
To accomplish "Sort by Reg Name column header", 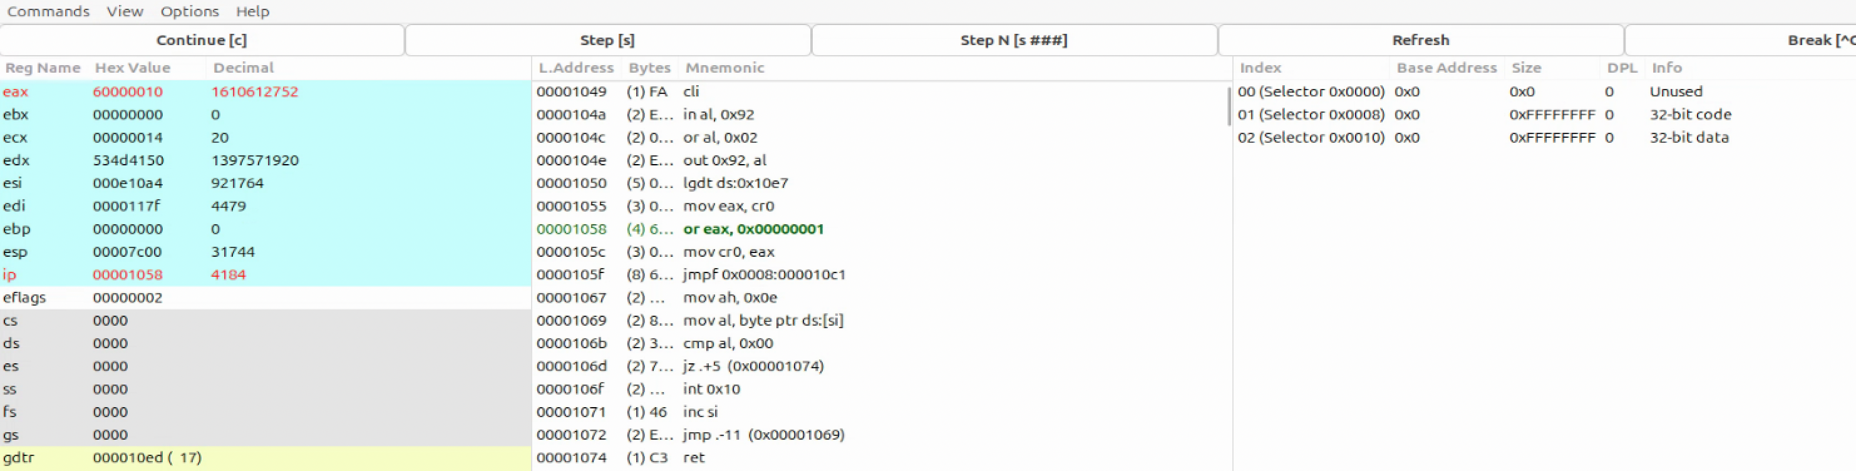I will [x=43, y=68].
